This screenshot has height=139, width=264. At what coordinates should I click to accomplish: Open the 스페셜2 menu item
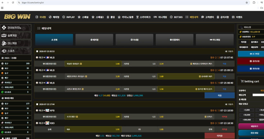pyautogui.click(x=98, y=17)
